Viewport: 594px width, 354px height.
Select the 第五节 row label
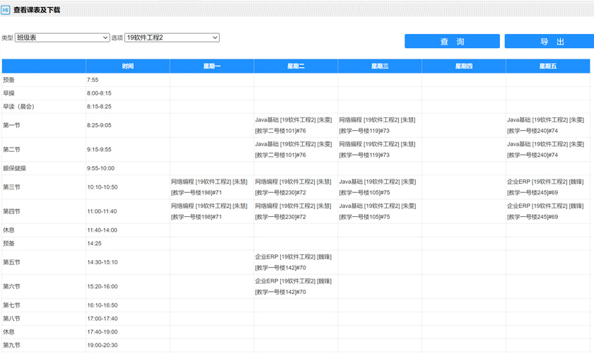point(11,262)
